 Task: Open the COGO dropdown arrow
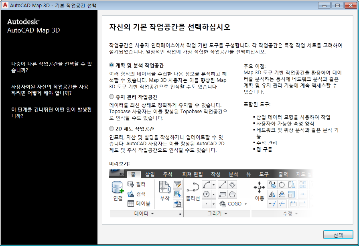tap(245, 204)
